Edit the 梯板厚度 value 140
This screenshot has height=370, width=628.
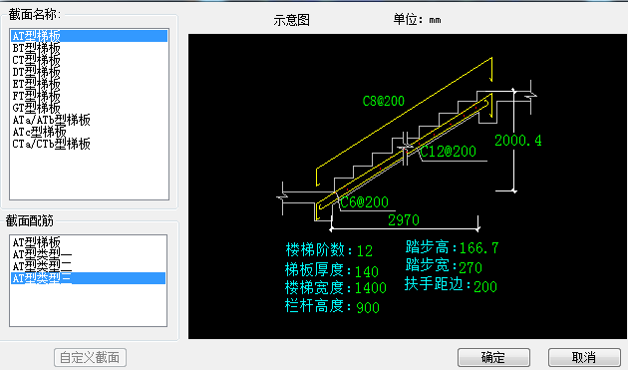click(x=367, y=272)
